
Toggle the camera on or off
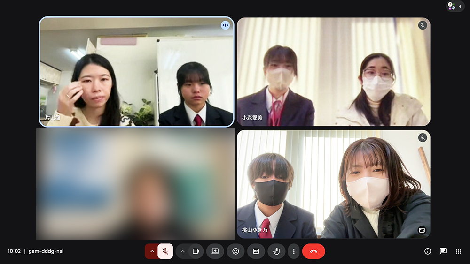(196, 251)
